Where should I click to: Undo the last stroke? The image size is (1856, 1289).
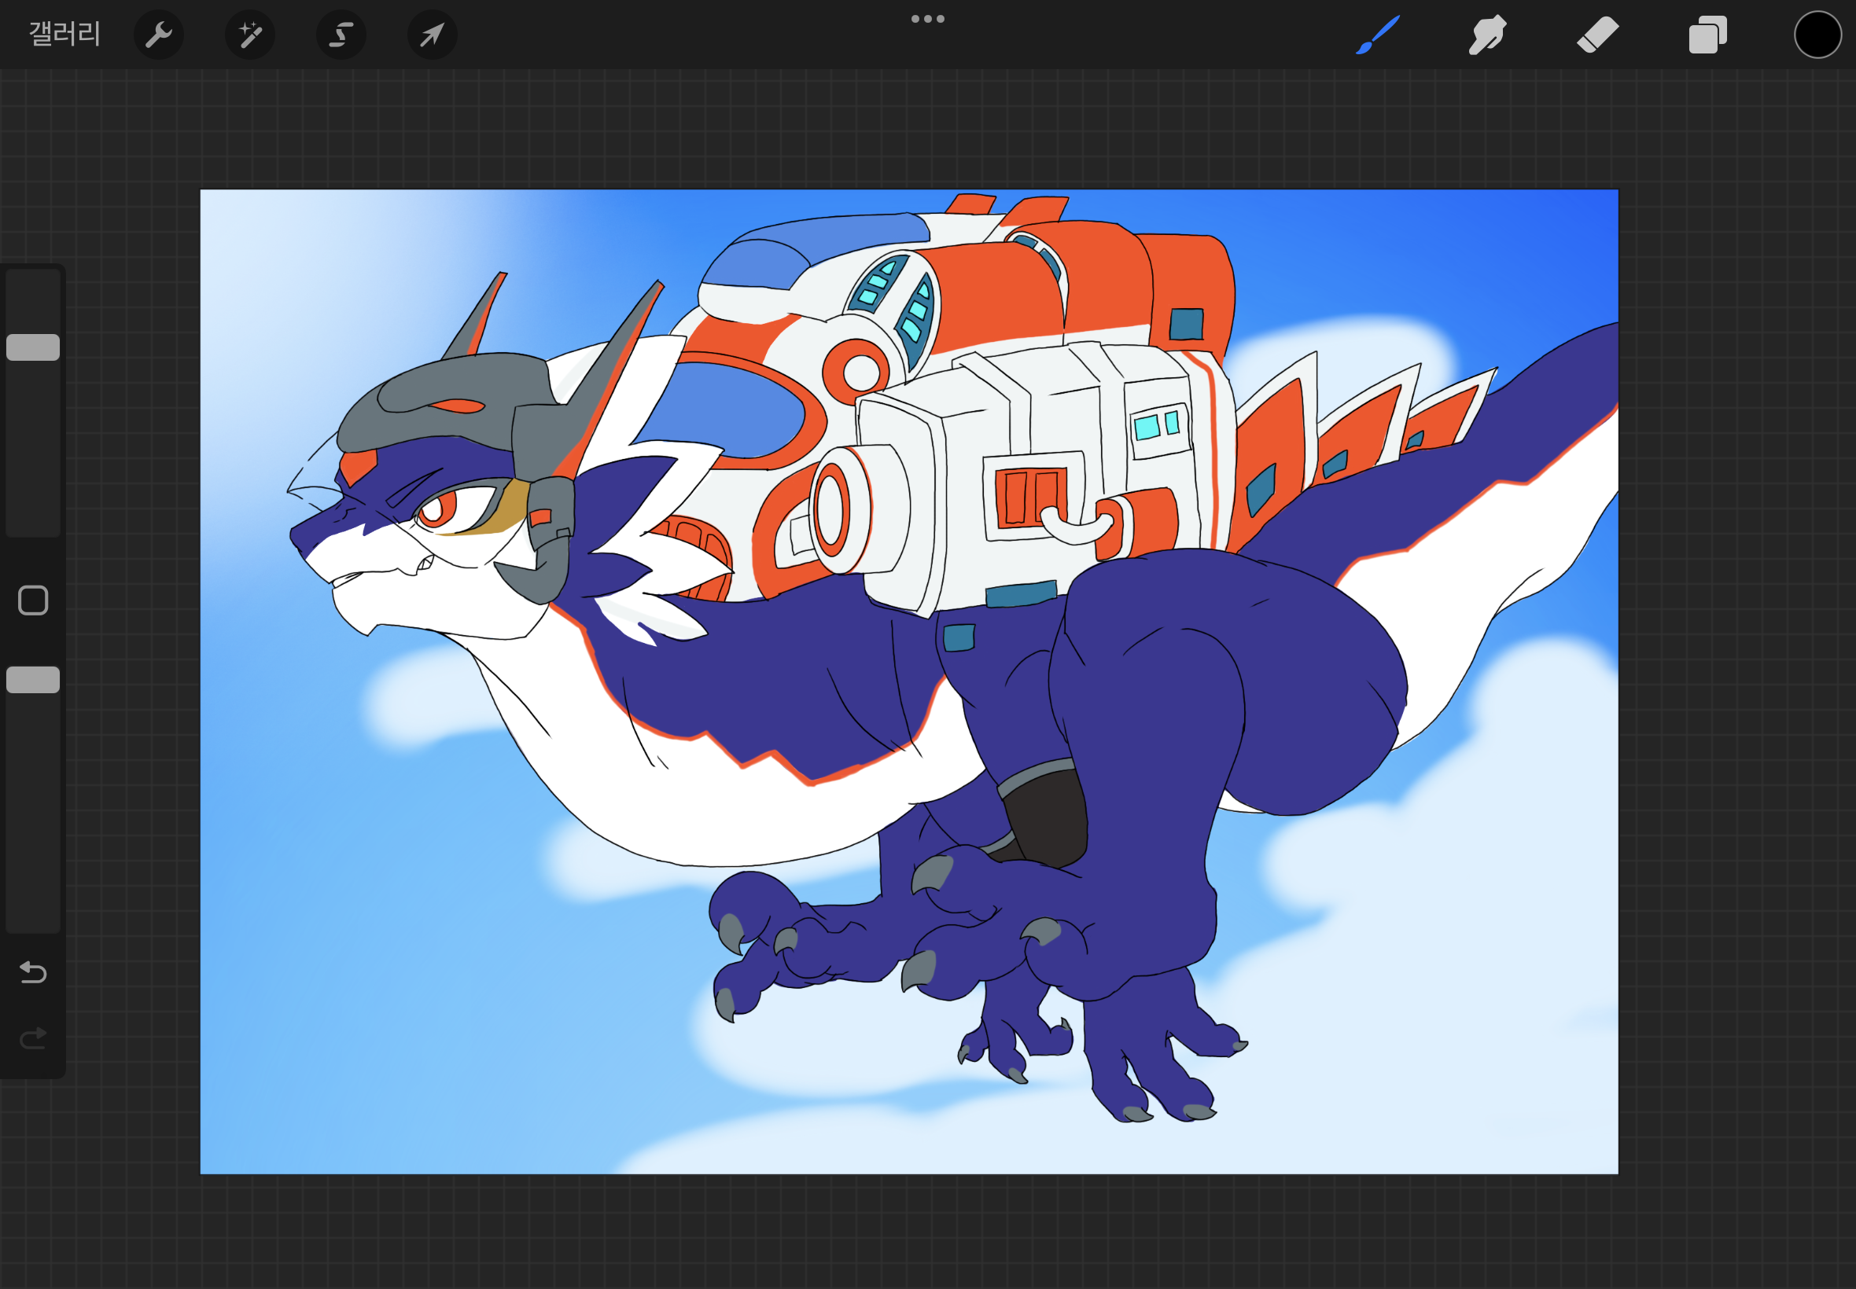pos(33,972)
